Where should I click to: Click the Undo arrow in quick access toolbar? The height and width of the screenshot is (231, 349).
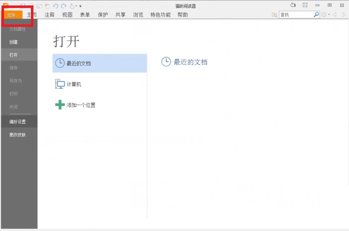(x=56, y=6)
